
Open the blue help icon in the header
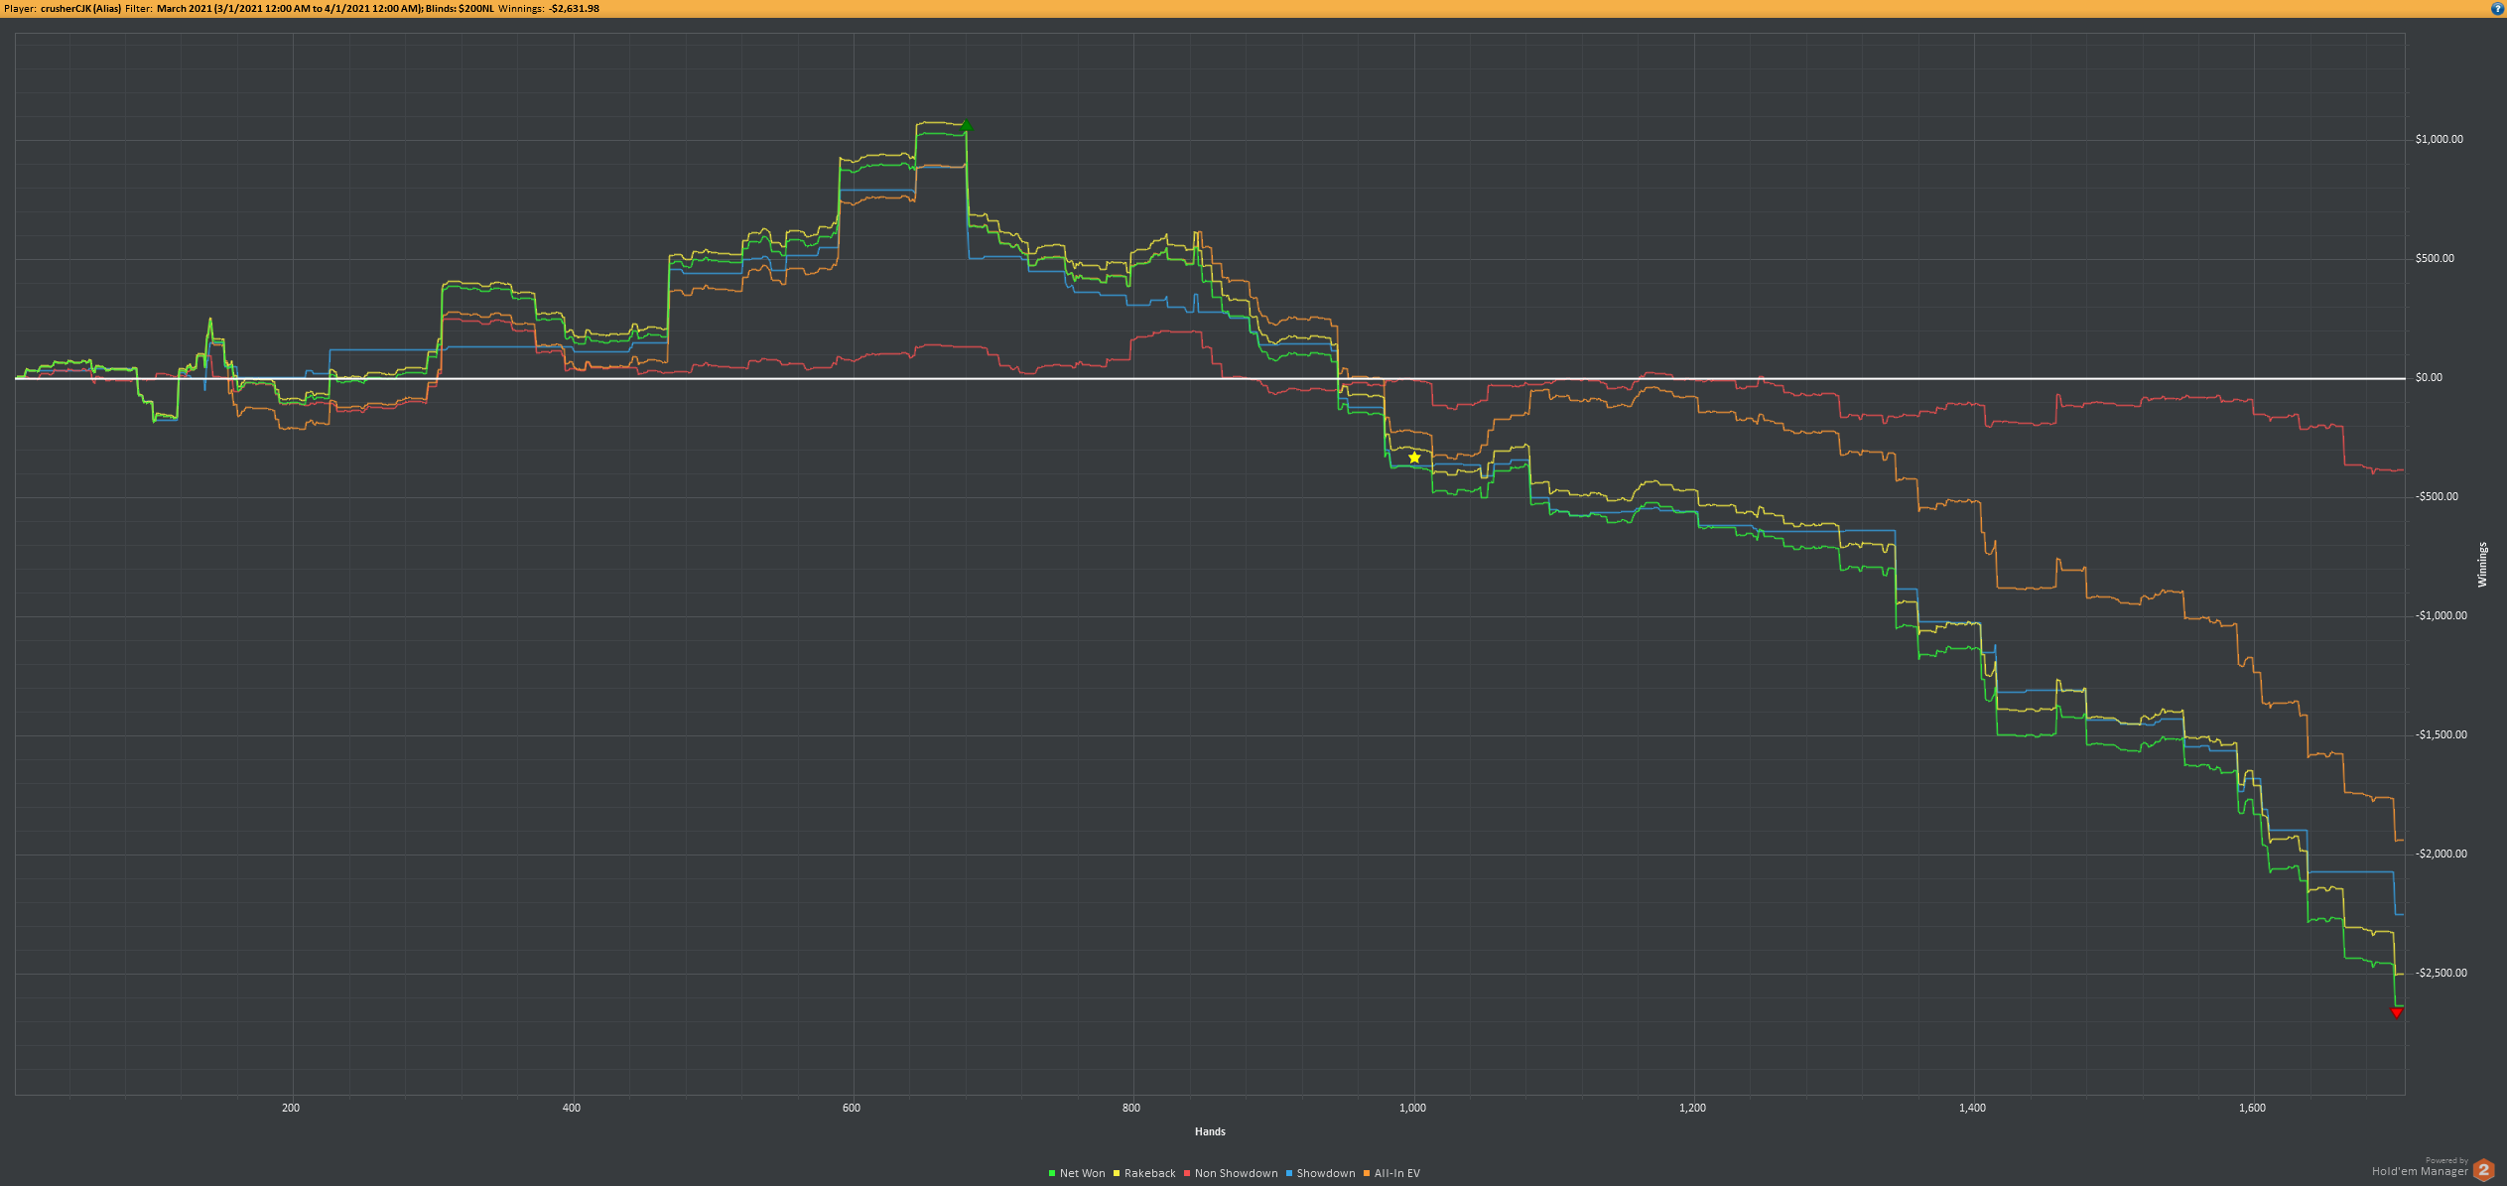click(2498, 8)
